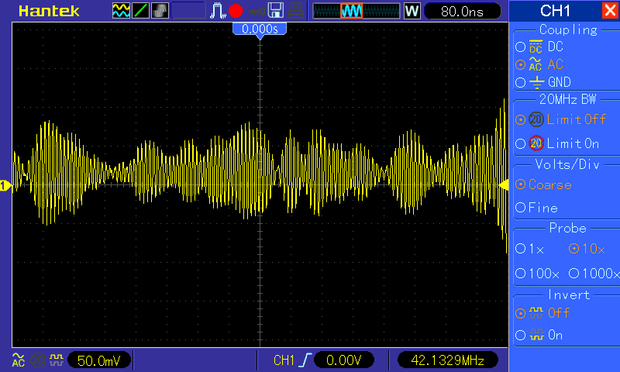Click the red record stop button

(x=236, y=11)
